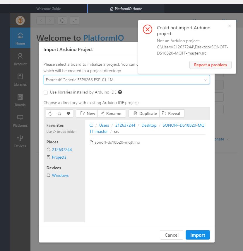Click the src breadcrumb segment

[x=117, y=131]
